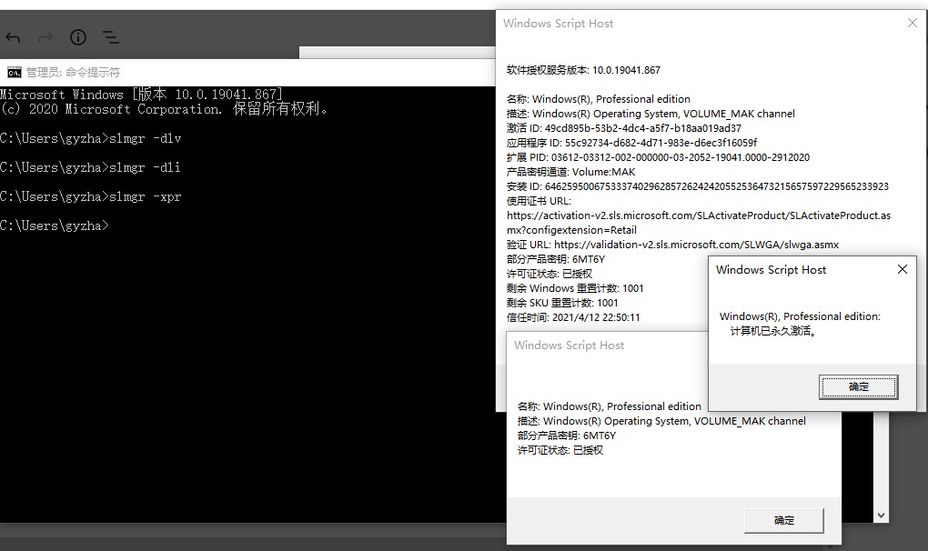Click the activation-v2 certificate URL text

point(699,223)
